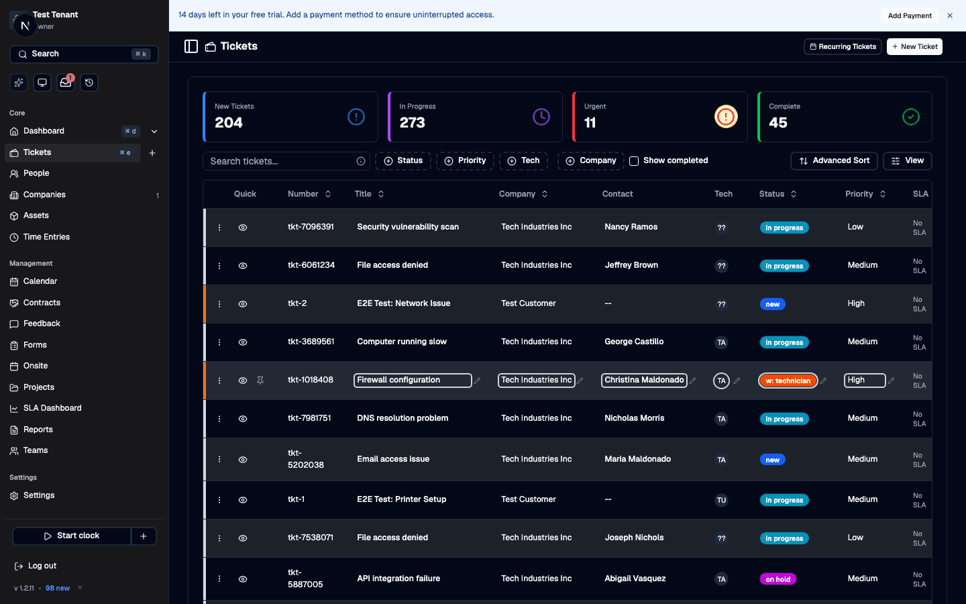Open quick actions for ticket tkt-7096391
966x604 pixels.
tap(219, 227)
